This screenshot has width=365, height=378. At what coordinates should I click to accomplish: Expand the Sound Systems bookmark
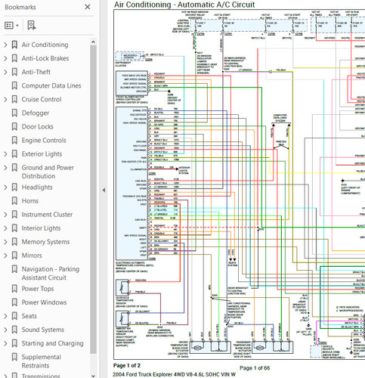click(x=5, y=330)
